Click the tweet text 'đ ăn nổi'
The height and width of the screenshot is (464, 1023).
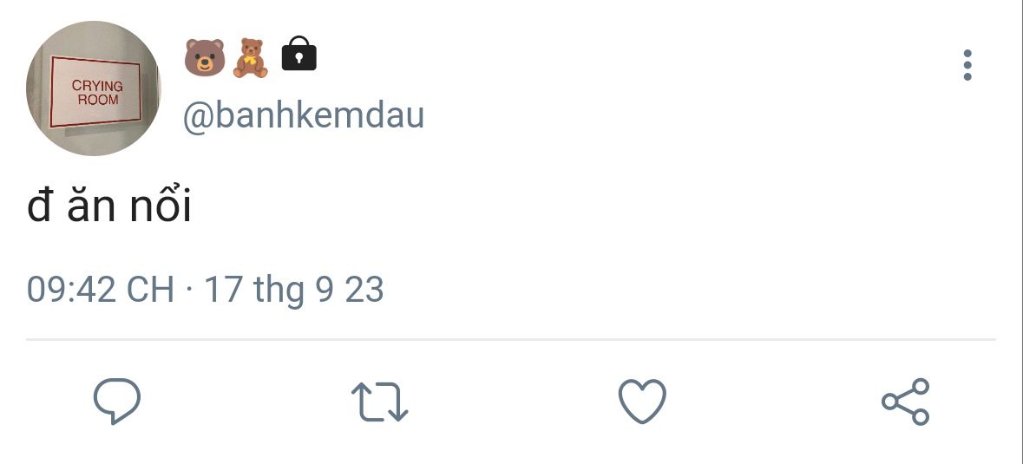[x=109, y=205]
